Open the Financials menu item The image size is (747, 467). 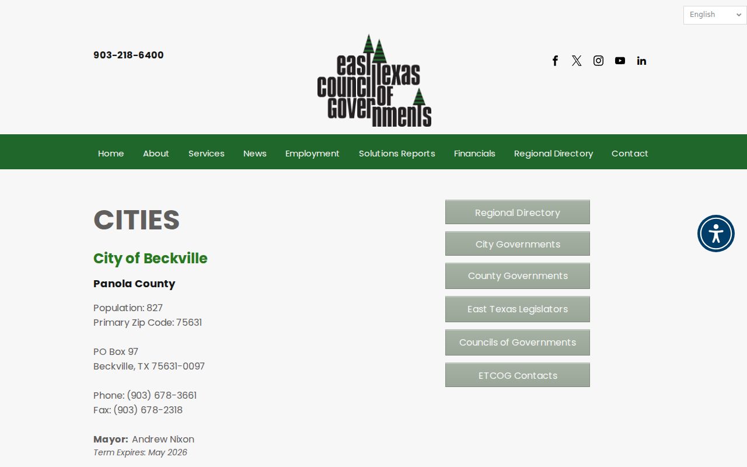pos(474,154)
